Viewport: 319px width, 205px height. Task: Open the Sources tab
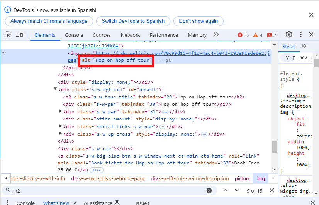[x=102, y=35]
